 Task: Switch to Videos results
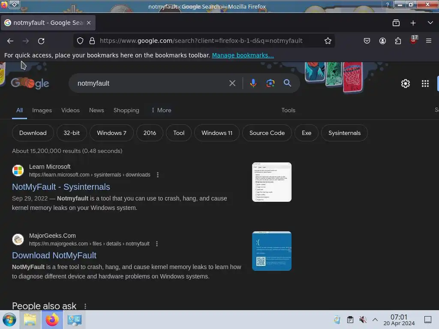point(70,110)
